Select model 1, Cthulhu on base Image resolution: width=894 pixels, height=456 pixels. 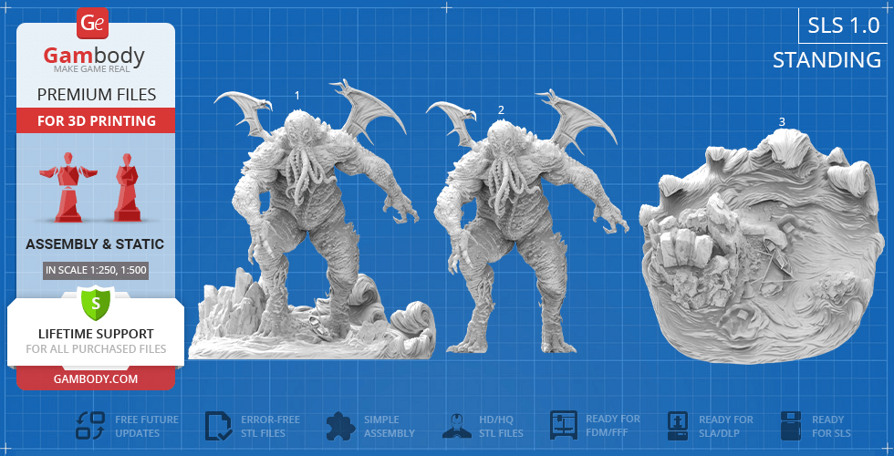point(312,220)
